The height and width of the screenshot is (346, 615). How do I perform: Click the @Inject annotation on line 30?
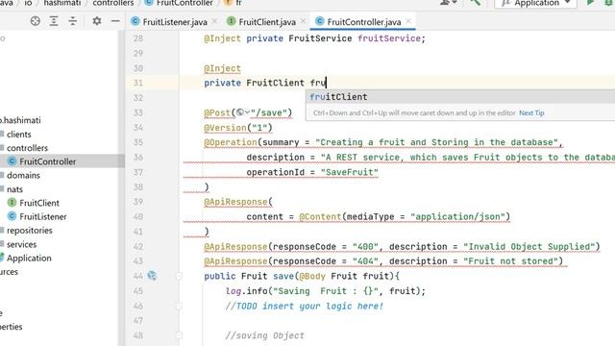(222, 68)
